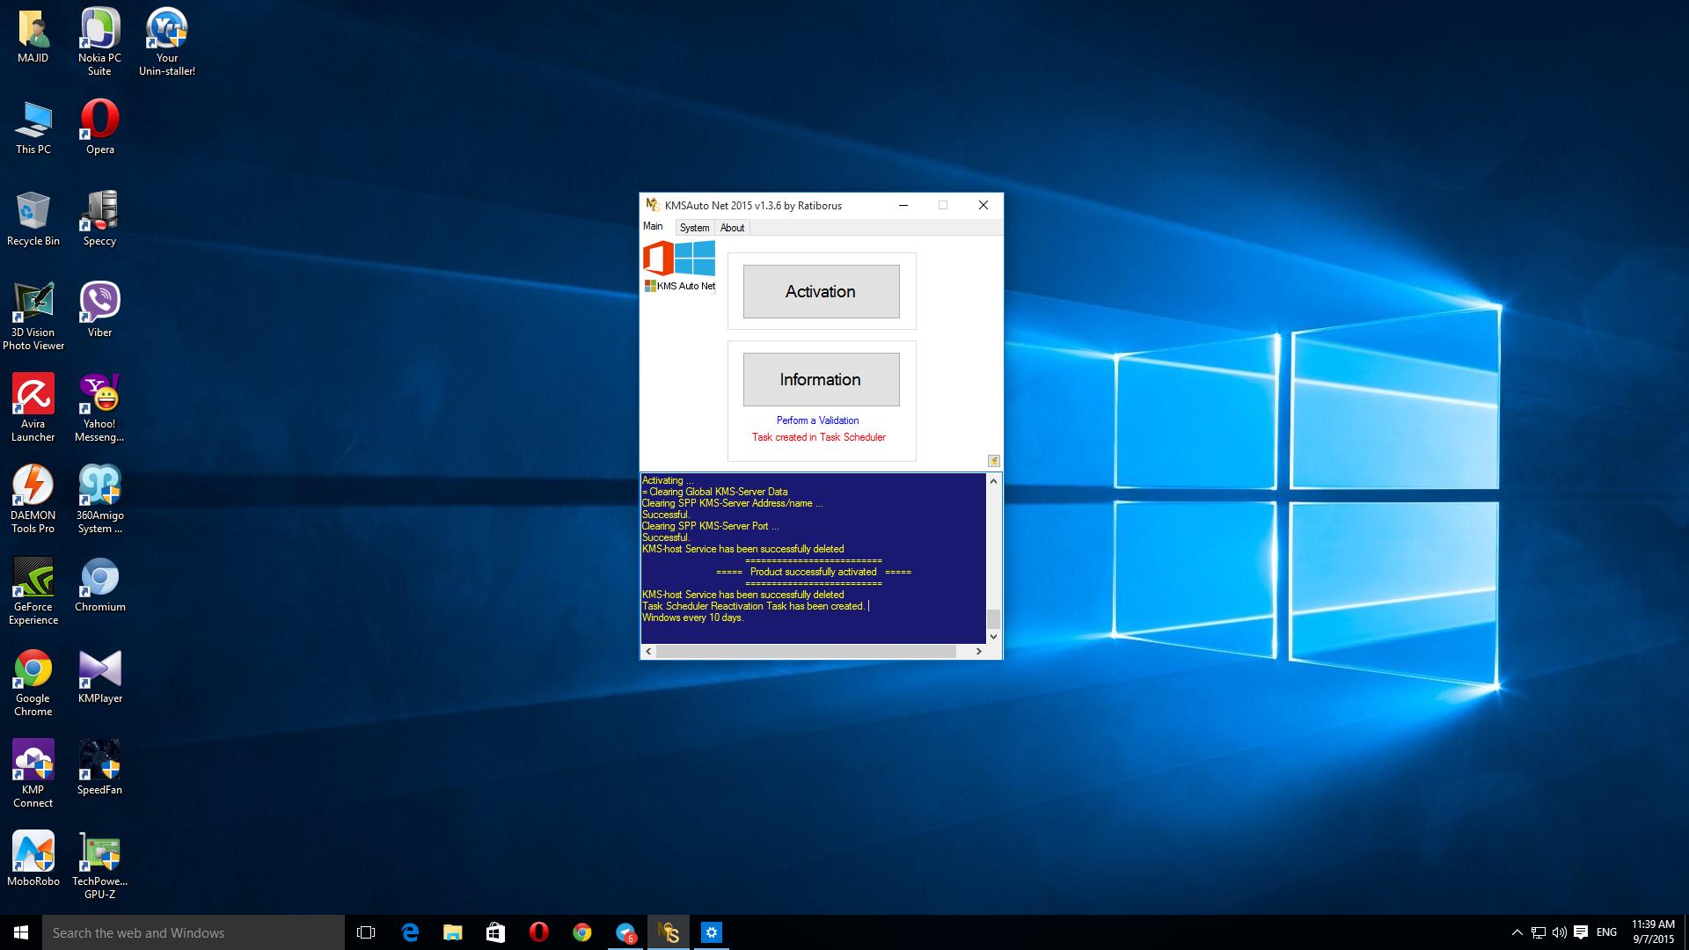Click 'Clearing SPP KMS-Server Port' log line

[x=711, y=526]
